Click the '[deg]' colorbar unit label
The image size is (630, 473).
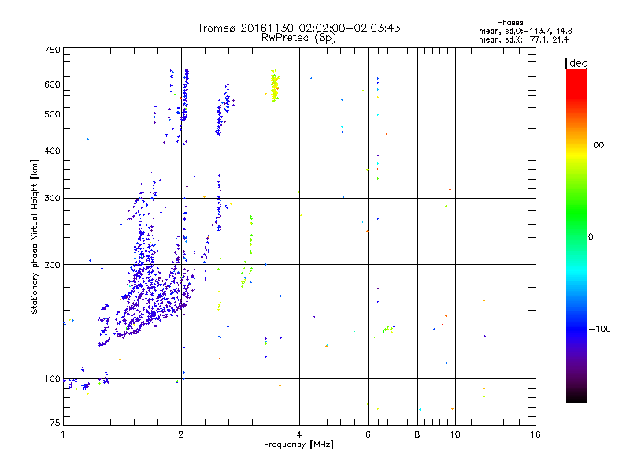pos(578,64)
